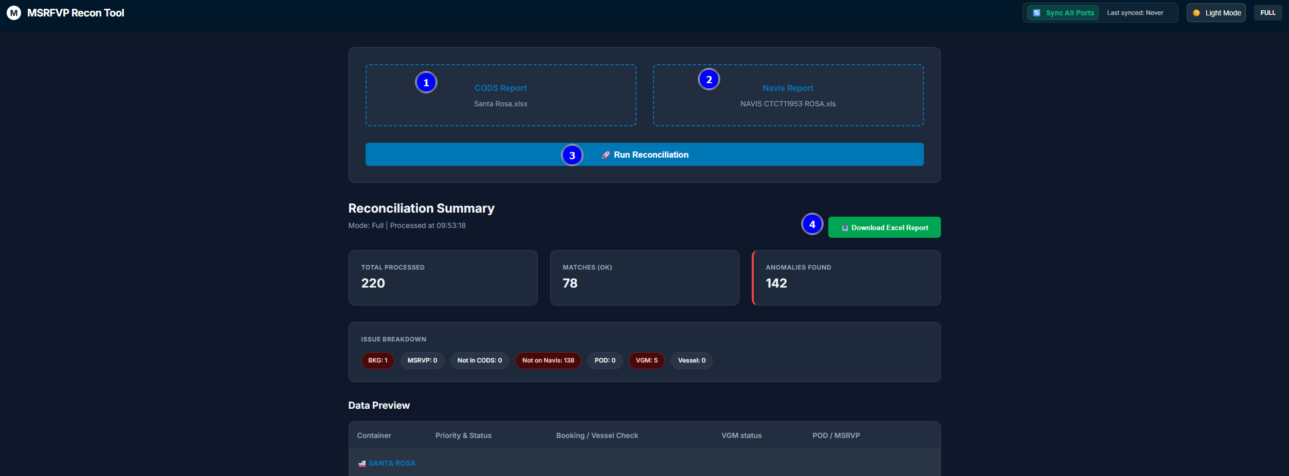Click the ship icon beside SANTA ROSA
Viewport: 1289px width, 476px height.
(362, 463)
